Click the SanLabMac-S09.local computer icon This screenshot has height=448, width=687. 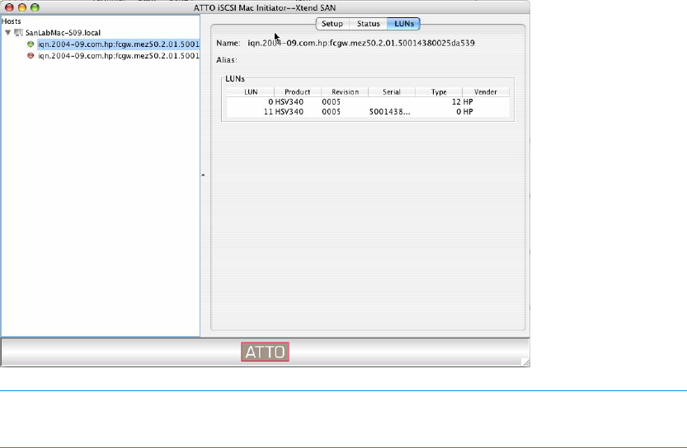tap(18, 33)
